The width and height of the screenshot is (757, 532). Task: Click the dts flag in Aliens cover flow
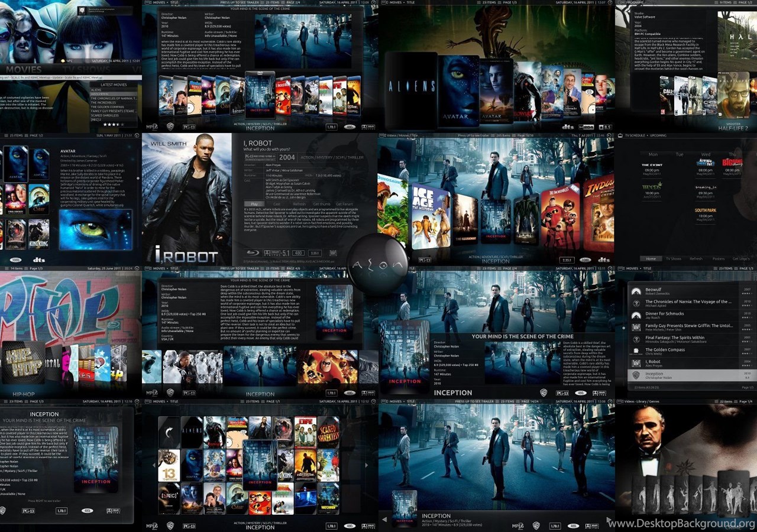568,126
